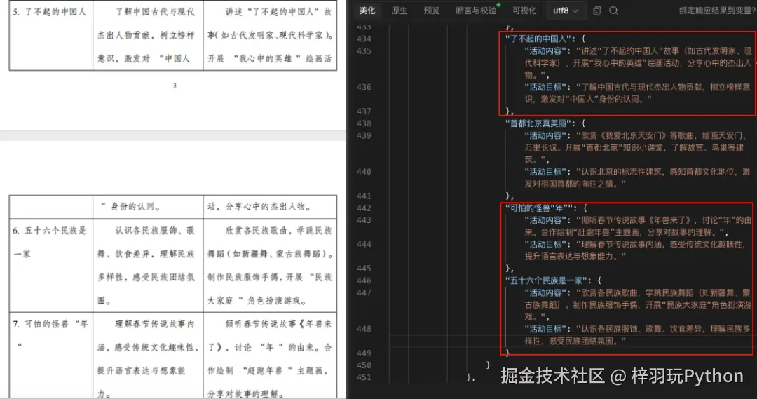Open search with the magnifier icon
This screenshot has height=399, width=757.
(x=613, y=11)
